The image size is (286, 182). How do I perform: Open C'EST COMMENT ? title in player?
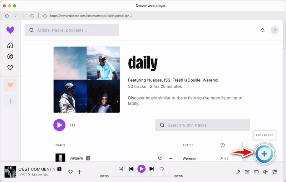coord(37,169)
